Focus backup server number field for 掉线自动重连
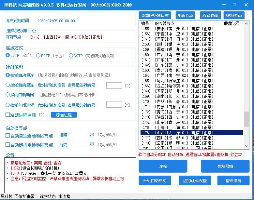 click(x=114, y=86)
